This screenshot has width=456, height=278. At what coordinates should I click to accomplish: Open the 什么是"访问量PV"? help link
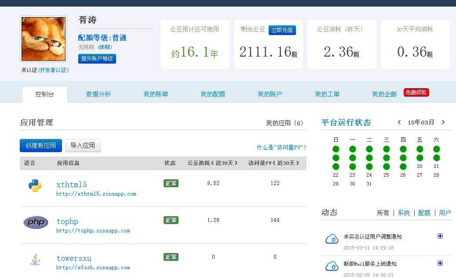click(x=281, y=148)
